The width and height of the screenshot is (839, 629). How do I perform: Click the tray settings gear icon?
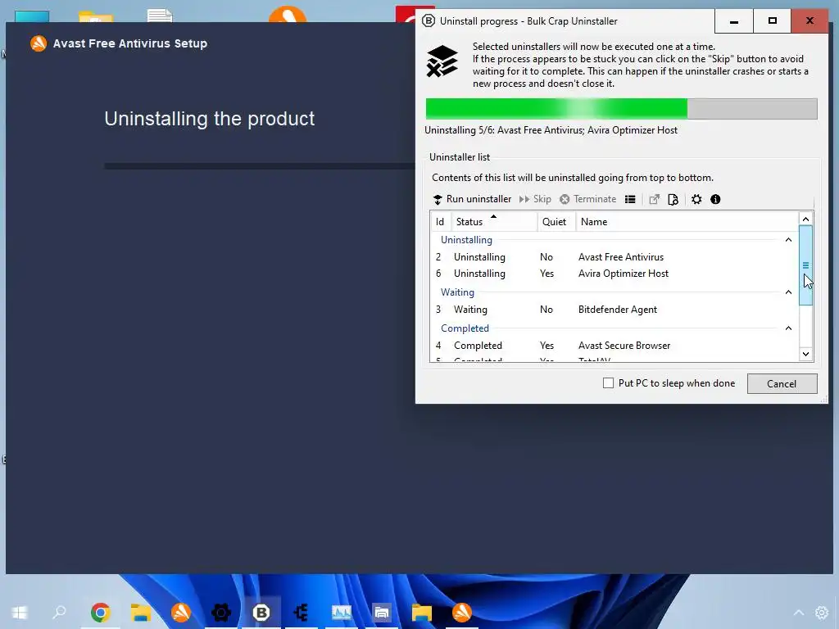(x=822, y=612)
